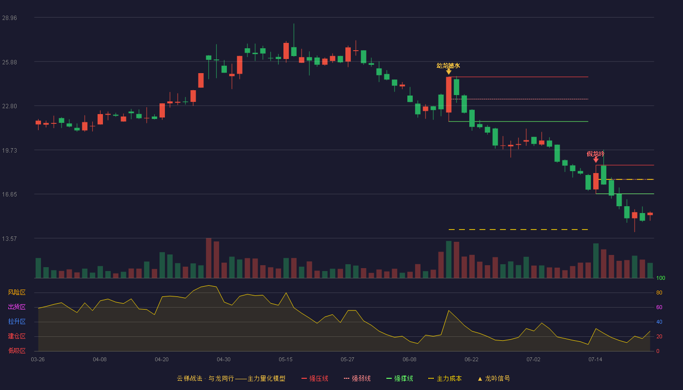Click the 低吸区 zone label
This screenshot has height=390, width=683.
pos(17,351)
